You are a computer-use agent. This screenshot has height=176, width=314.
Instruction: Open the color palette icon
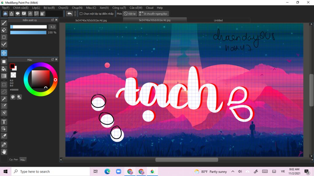(13, 97)
